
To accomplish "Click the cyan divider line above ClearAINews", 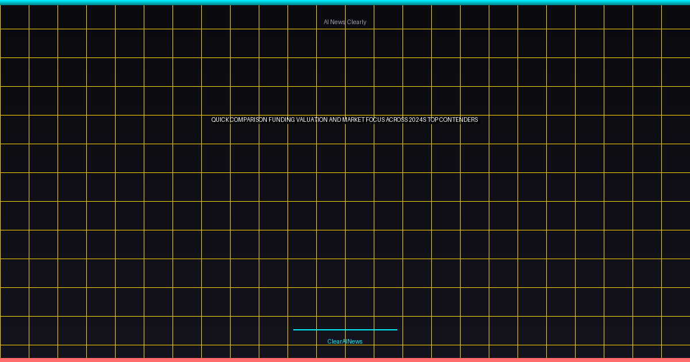I will click(345, 330).
